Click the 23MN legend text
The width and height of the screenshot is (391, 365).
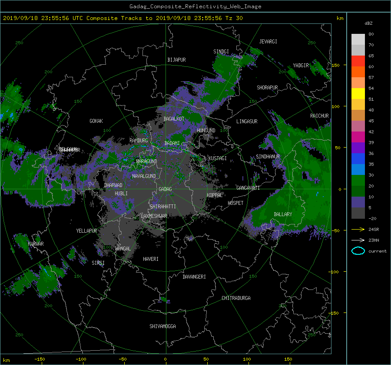[374, 240]
